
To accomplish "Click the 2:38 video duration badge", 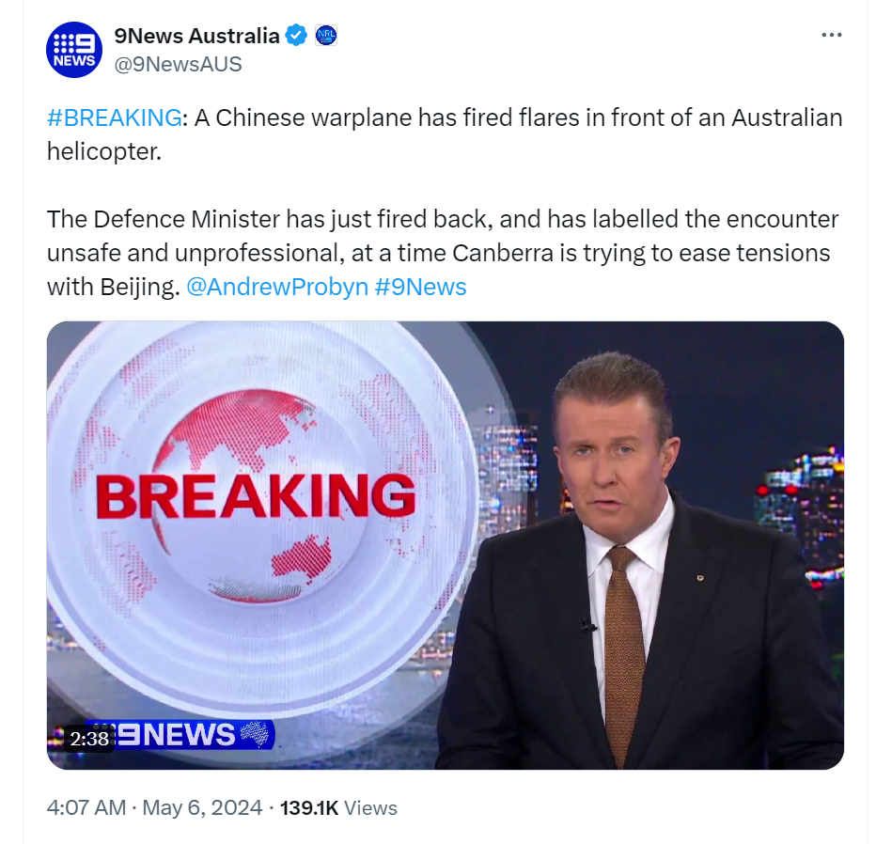I will (89, 739).
